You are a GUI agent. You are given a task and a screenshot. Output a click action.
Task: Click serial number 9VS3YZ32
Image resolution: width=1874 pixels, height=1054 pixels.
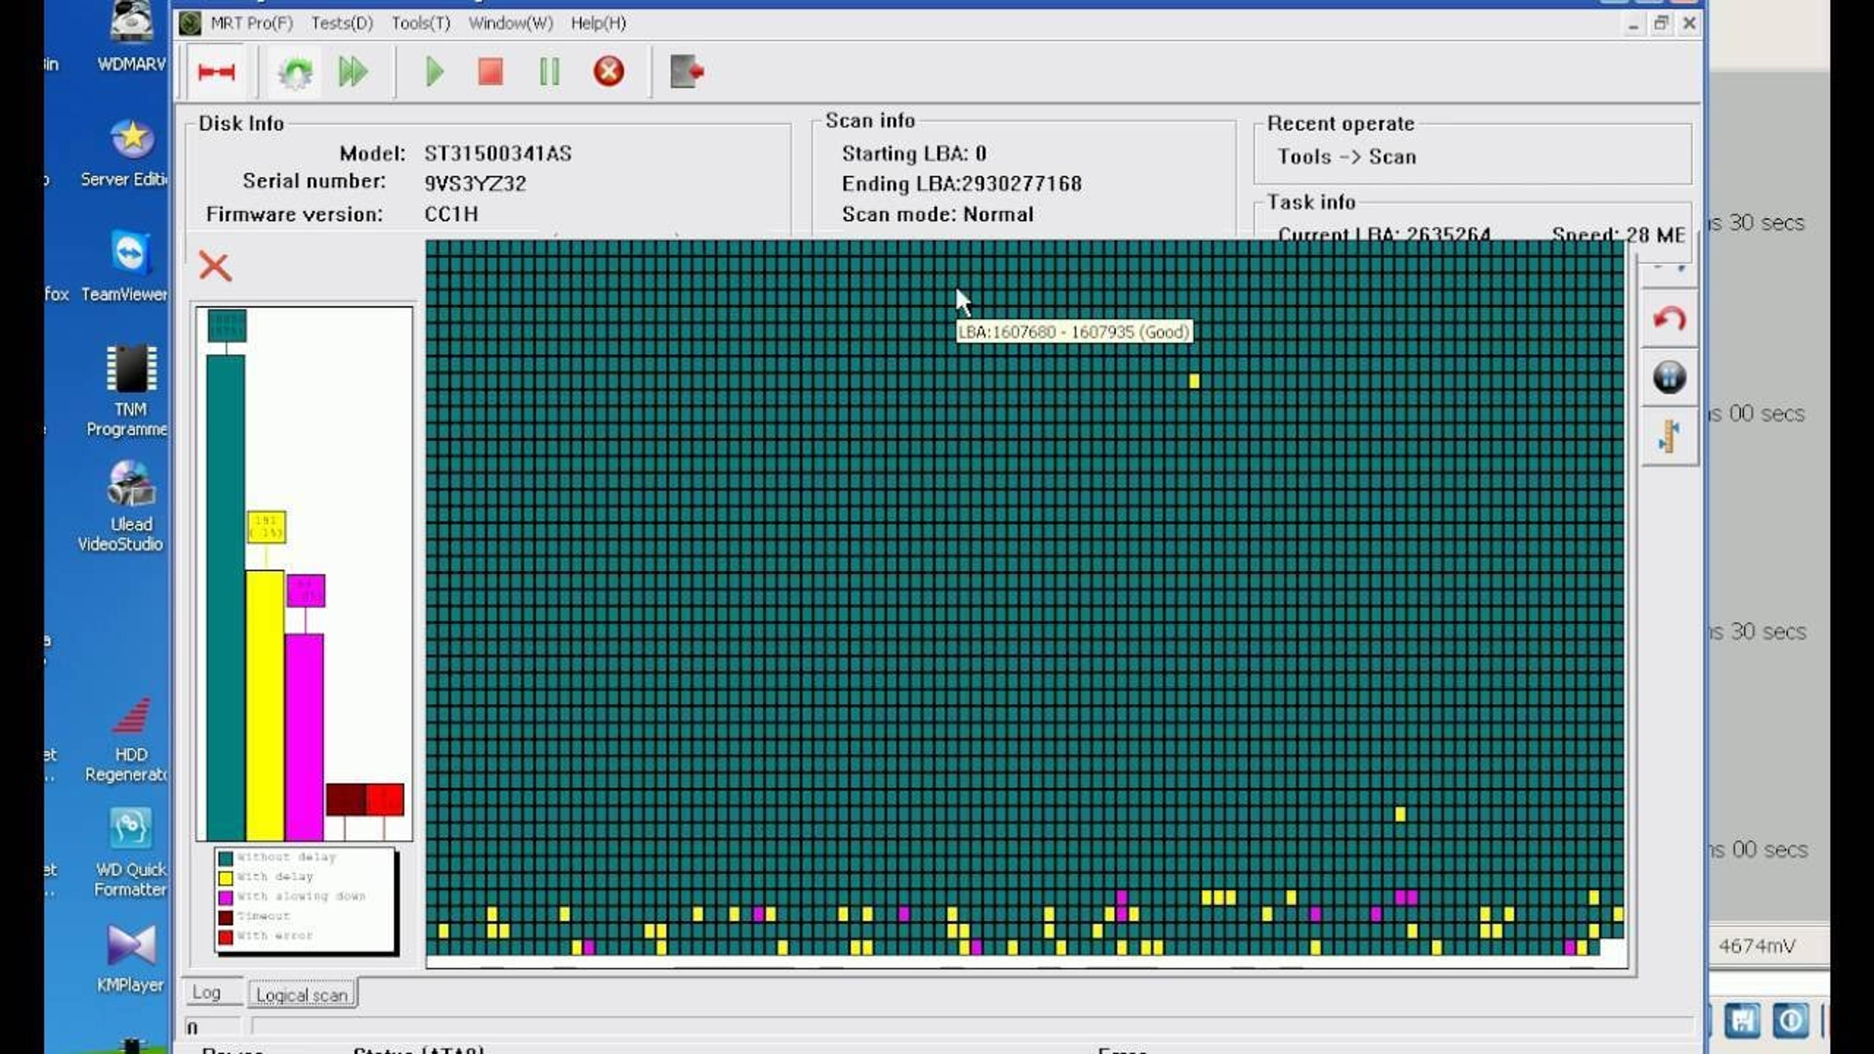point(475,183)
